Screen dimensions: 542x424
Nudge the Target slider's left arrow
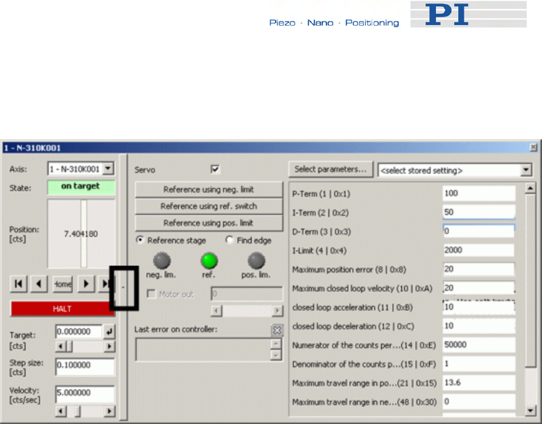tap(60, 346)
